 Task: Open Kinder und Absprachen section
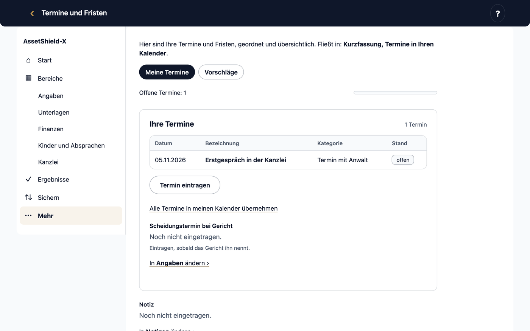(x=71, y=146)
